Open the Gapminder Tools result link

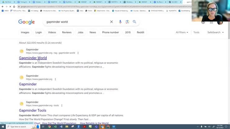(x=33, y=110)
